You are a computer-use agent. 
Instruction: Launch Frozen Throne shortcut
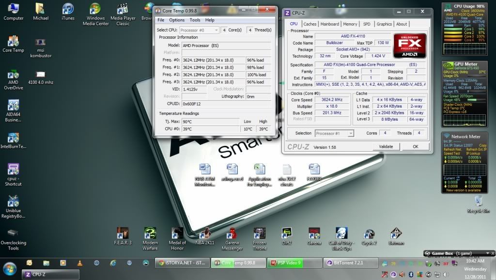(260, 239)
